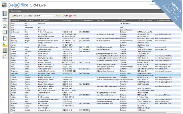Click the square marker in Company header

tap(41, 21)
